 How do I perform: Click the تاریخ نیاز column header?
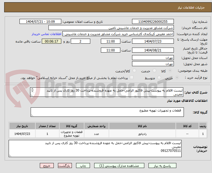(x=22, y=126)
